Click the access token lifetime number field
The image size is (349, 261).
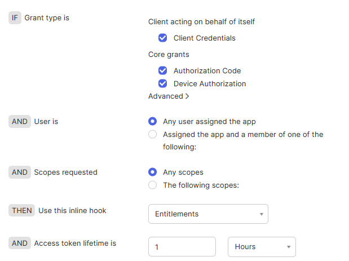(x=182, y=247)
